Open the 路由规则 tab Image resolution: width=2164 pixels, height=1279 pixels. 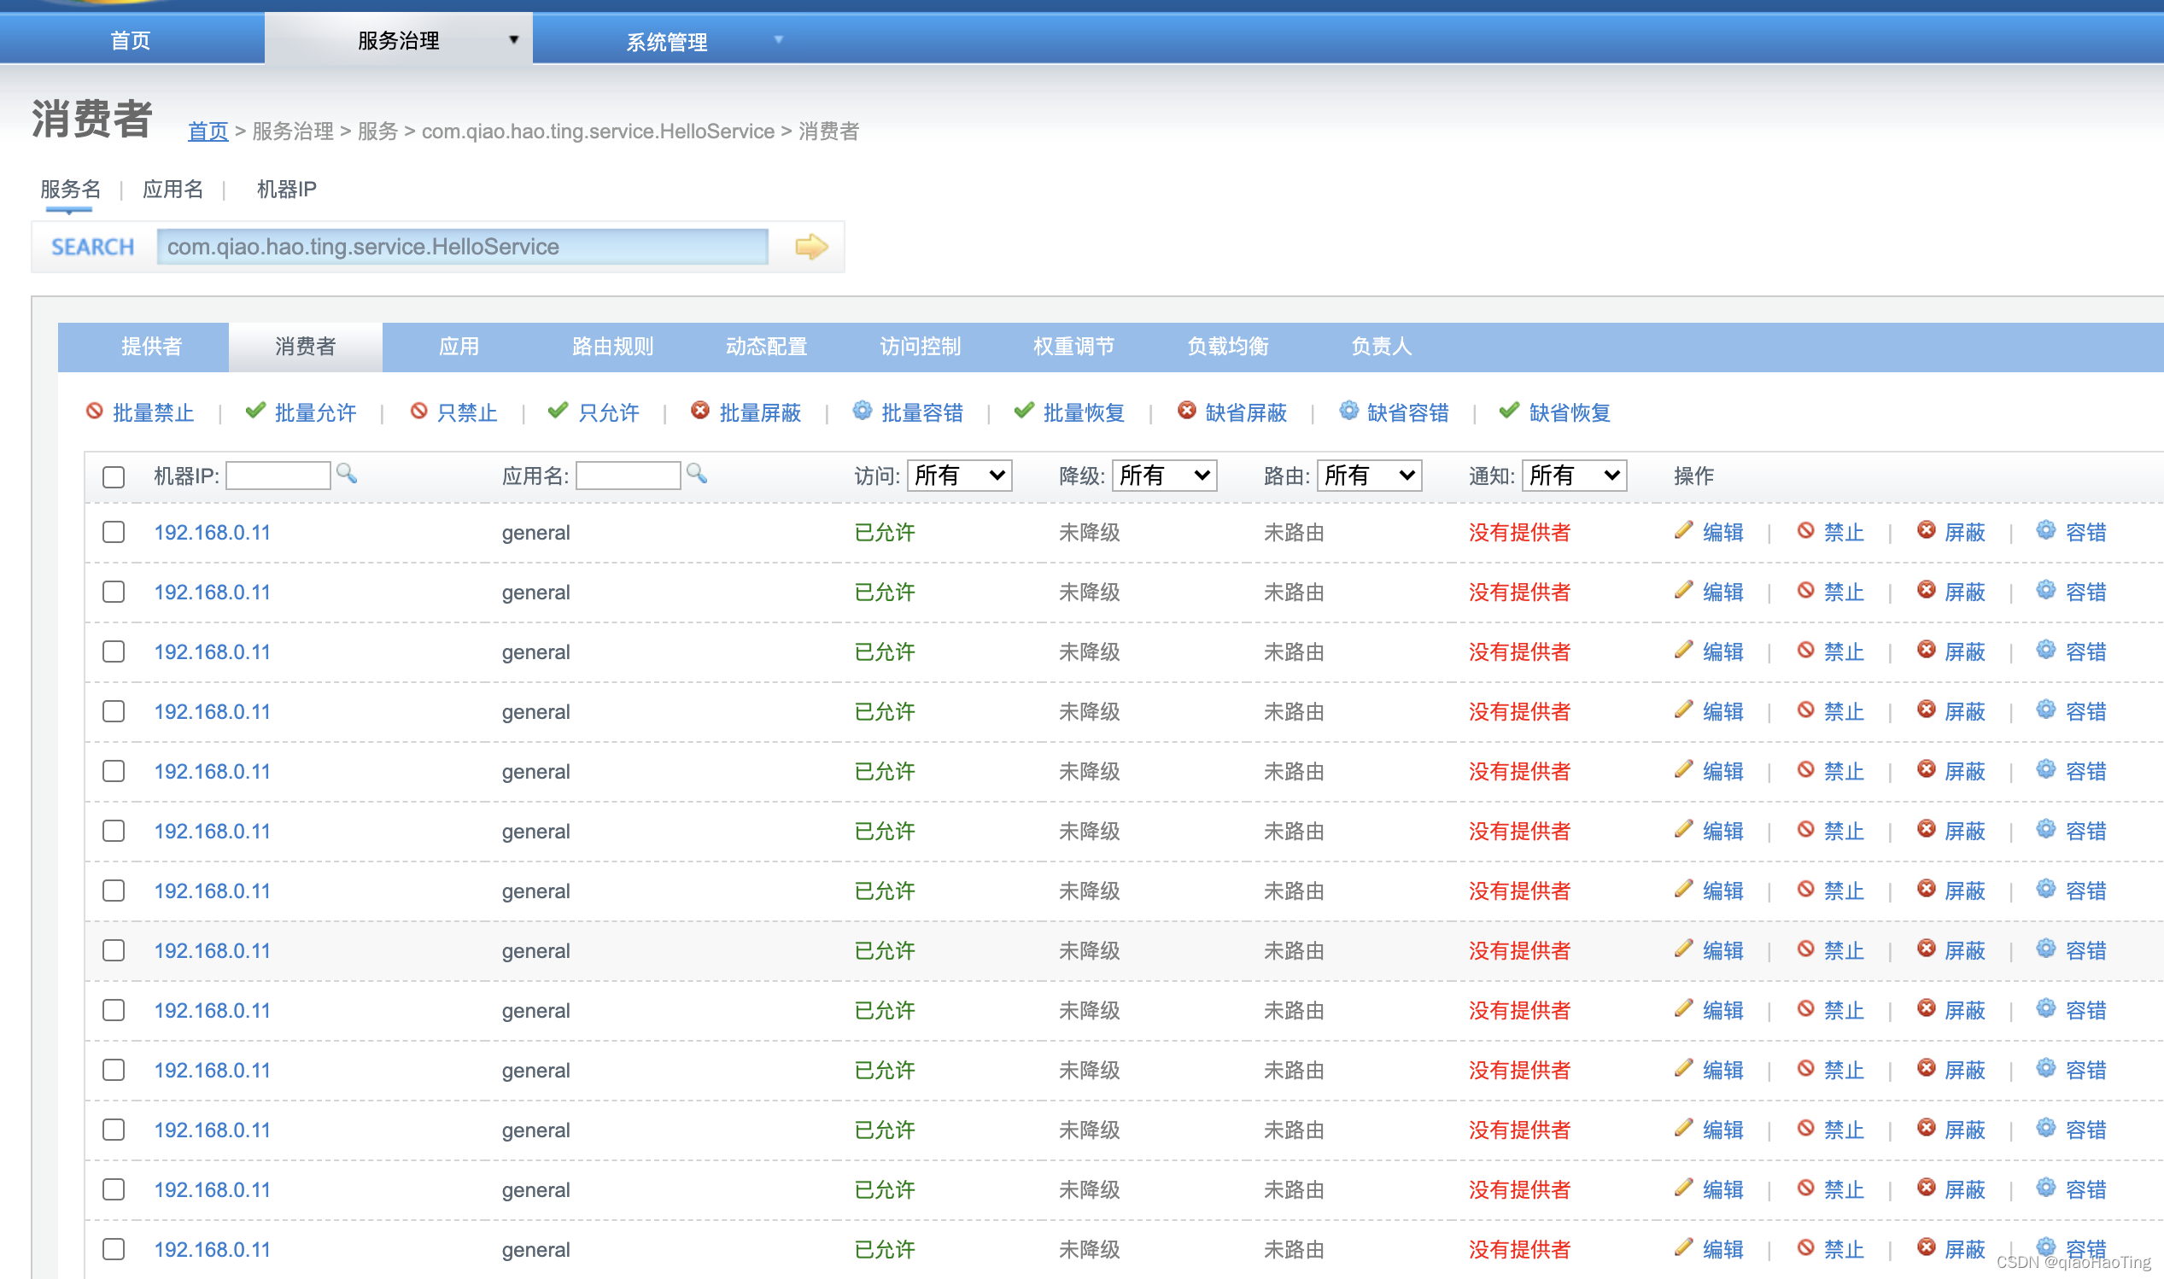click(613, 347)
